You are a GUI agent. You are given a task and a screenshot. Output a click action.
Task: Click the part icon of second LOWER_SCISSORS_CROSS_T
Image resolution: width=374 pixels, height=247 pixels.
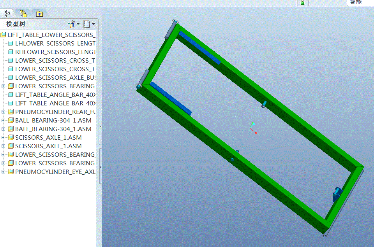coord(11,69)
